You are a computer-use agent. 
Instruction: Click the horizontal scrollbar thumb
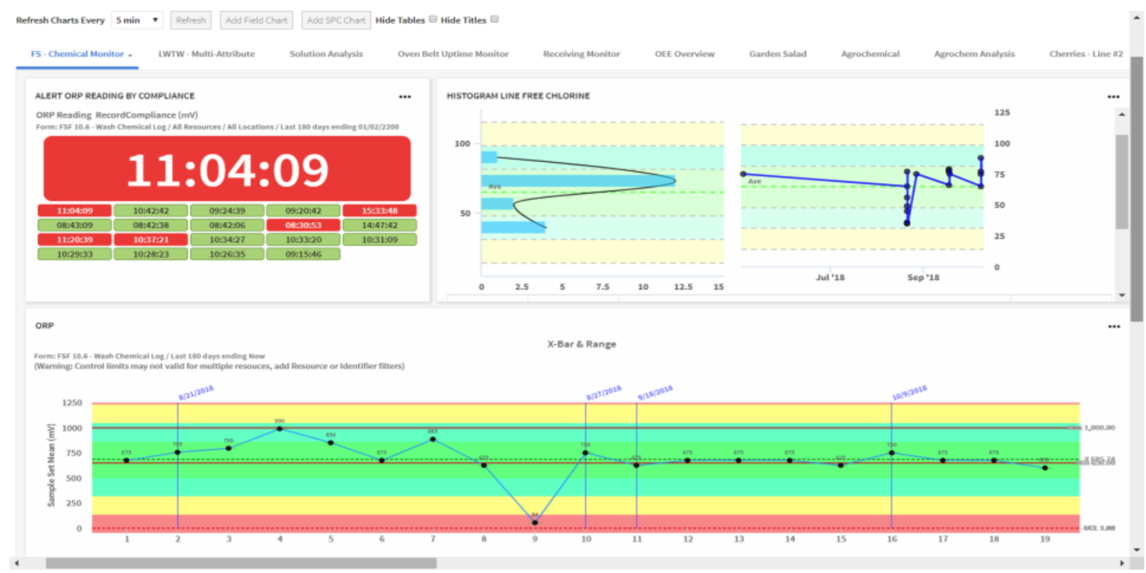pos(241,564)
